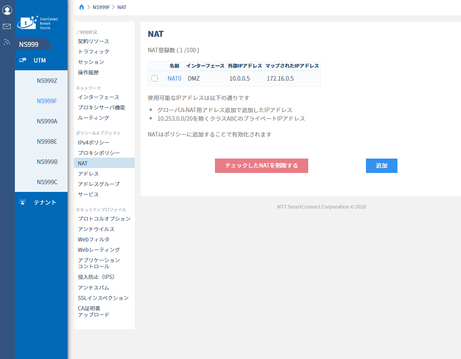461x359 pixels.
Task: Open the mail envelope icon
Action: [7, 27]
